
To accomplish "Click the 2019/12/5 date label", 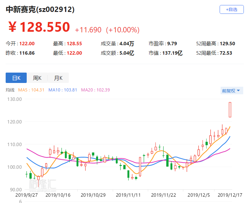I will pos(199,195).
